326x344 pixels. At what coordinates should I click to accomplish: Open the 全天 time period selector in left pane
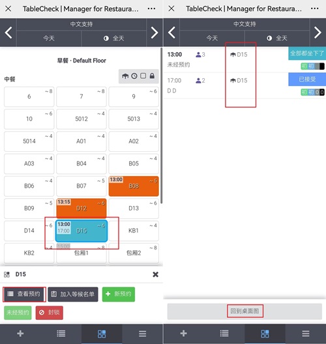[x=114, y=38]
